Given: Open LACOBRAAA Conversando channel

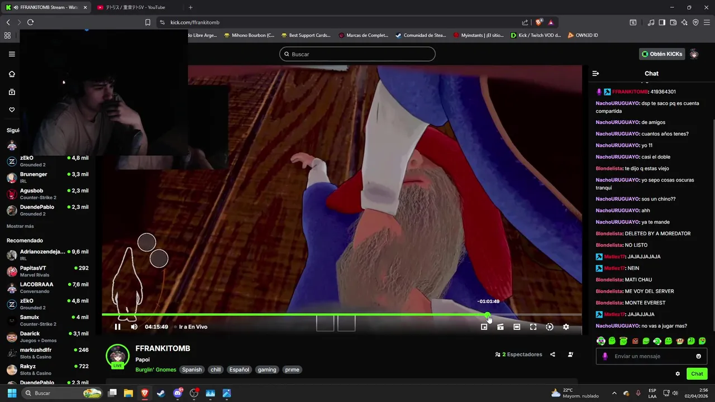Looking at the screenshot, I should (47, 288).
